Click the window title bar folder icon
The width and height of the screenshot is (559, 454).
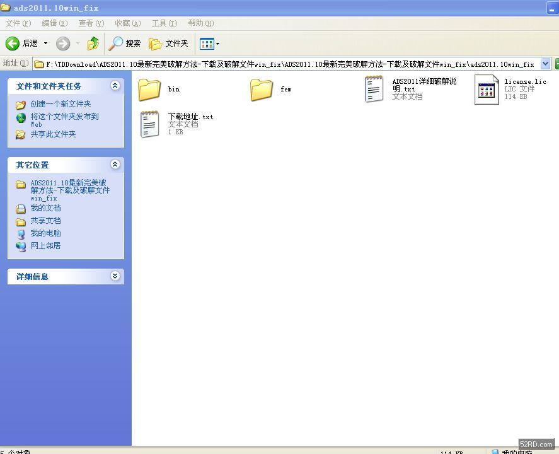pyautogui.click(x=5, y=7)
